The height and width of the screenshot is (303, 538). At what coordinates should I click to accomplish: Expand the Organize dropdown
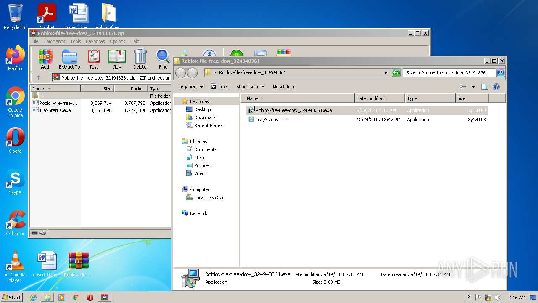tap(190, 87)
